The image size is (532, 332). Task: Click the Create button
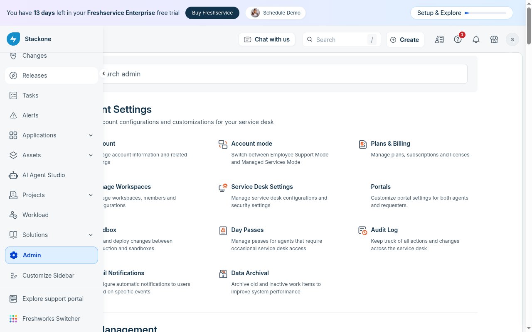tap(405, 39)
